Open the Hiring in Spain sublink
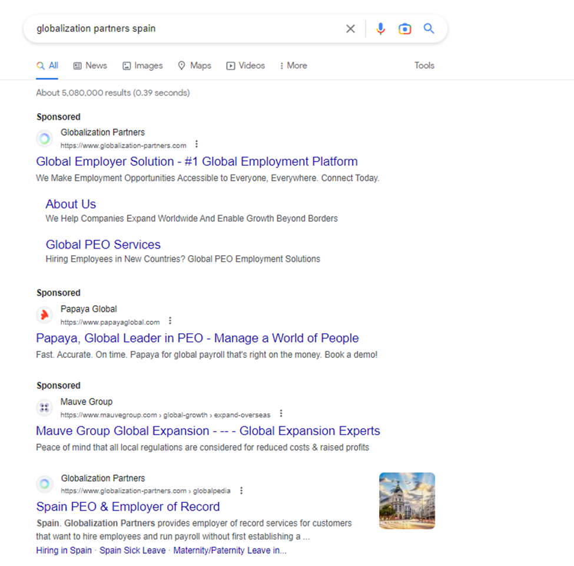 pos(64,551)
